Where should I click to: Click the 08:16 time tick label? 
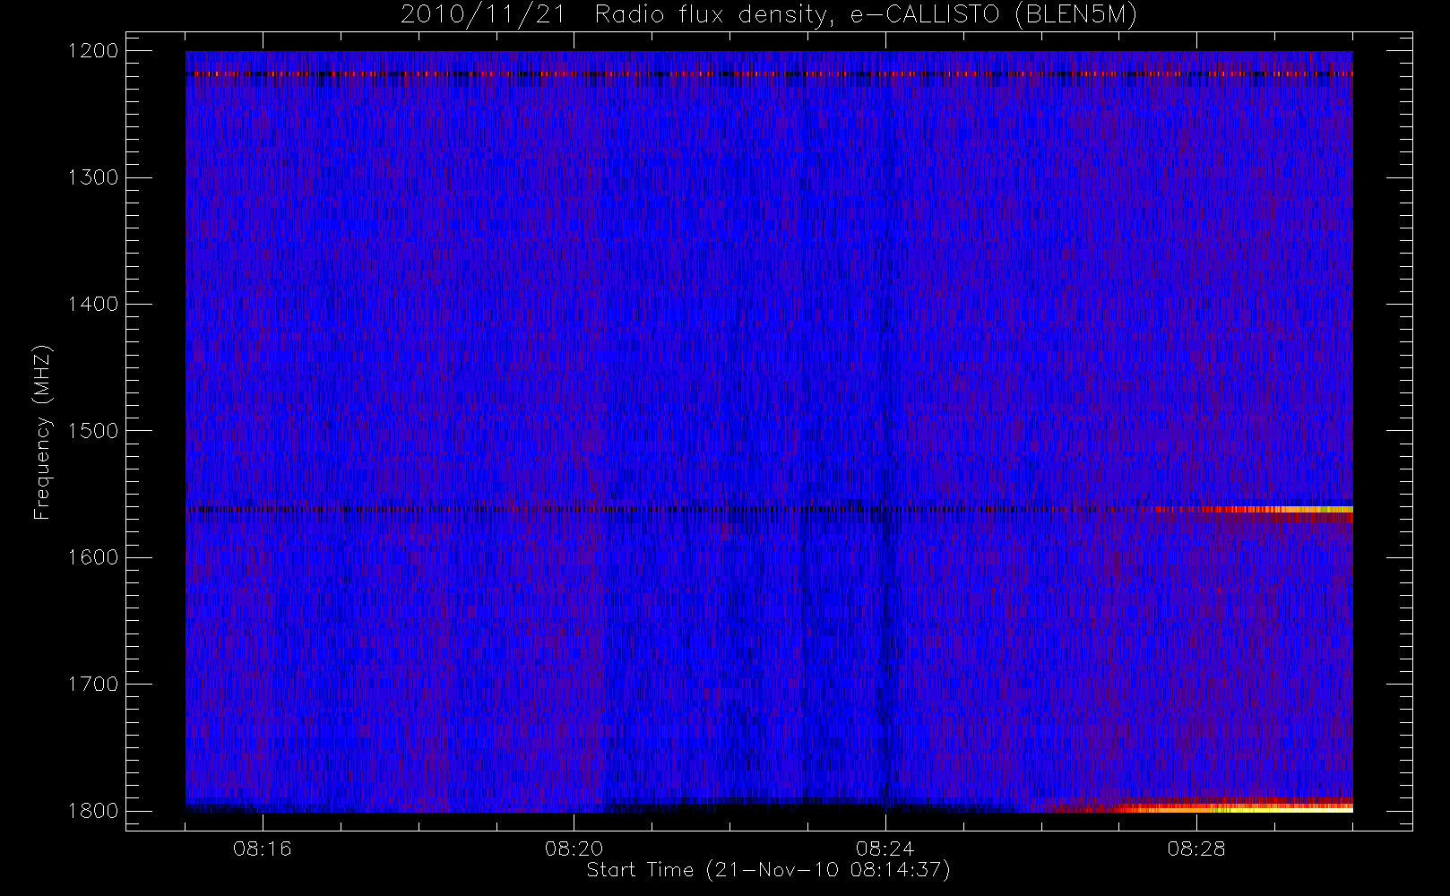click(263, 849)
